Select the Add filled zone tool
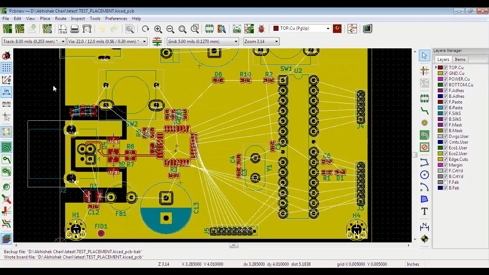The image size is (489, 275). click(x=424, y=135)
